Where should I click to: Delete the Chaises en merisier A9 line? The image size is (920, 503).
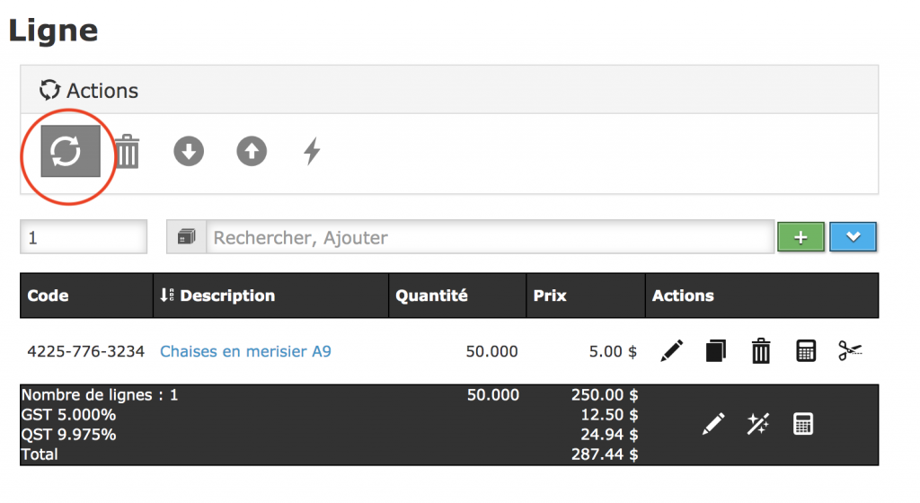(x=761, y=351)
